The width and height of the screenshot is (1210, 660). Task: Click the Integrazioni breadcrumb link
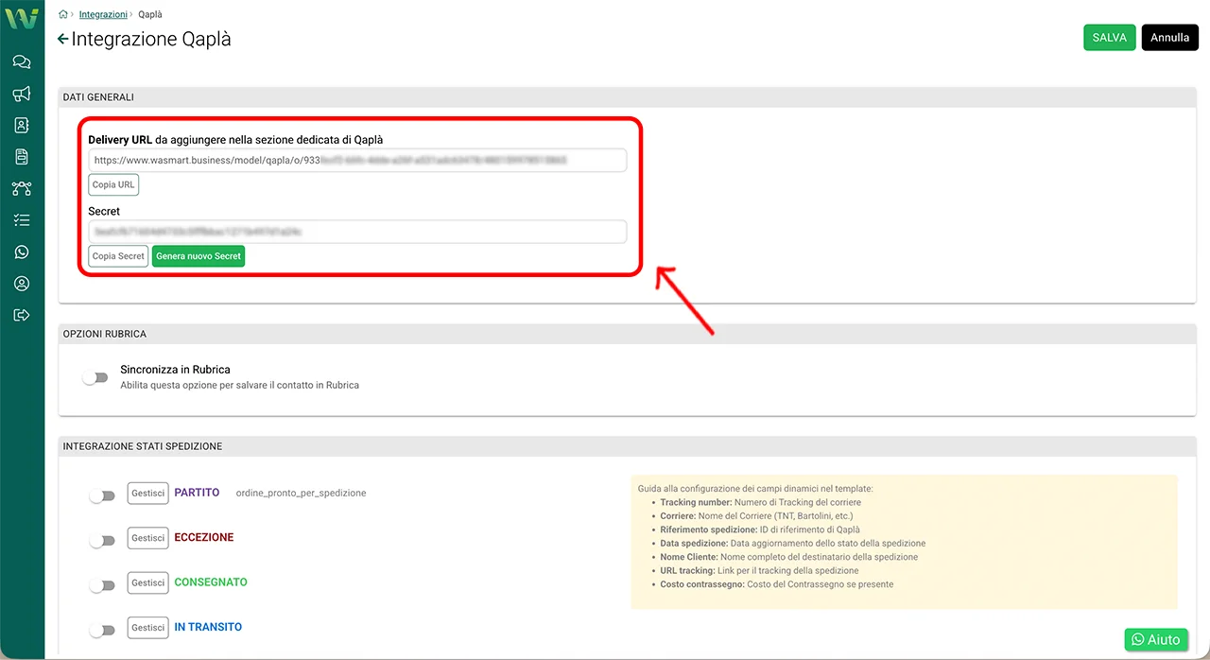(x=103, y=15)
